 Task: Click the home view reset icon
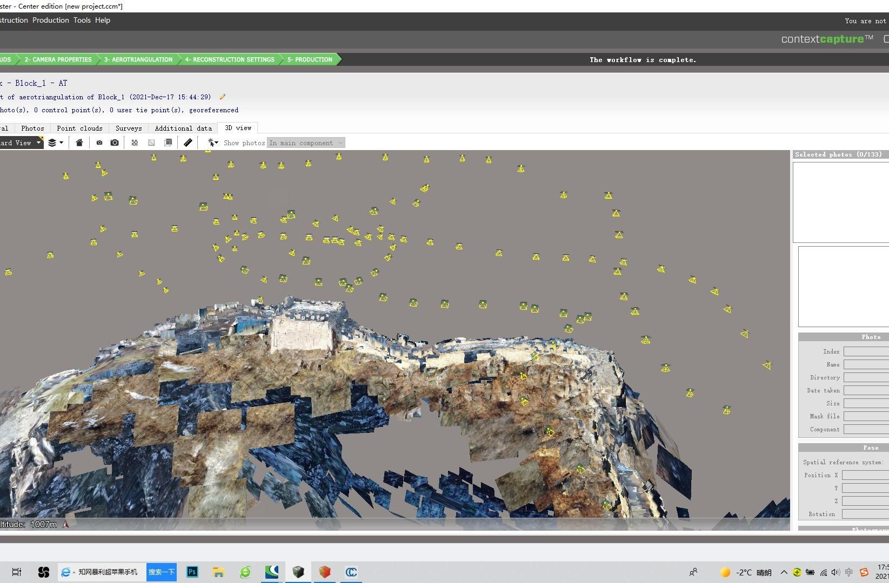(79, 143)
